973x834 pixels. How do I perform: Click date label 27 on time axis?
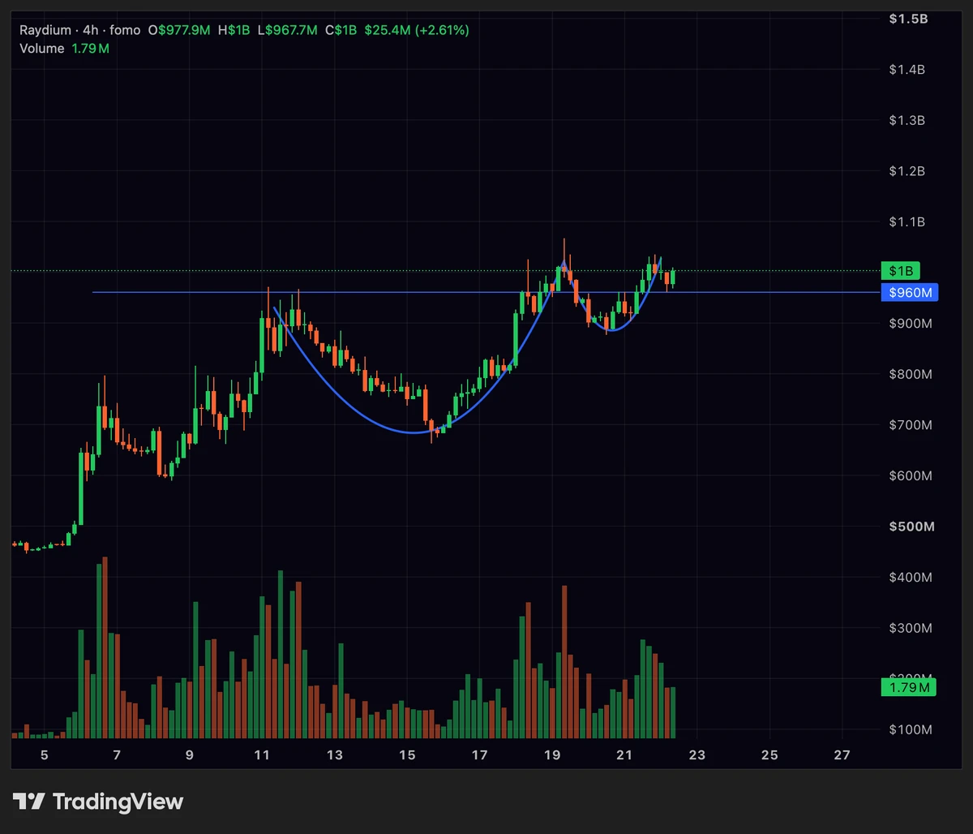coord(842,755)
